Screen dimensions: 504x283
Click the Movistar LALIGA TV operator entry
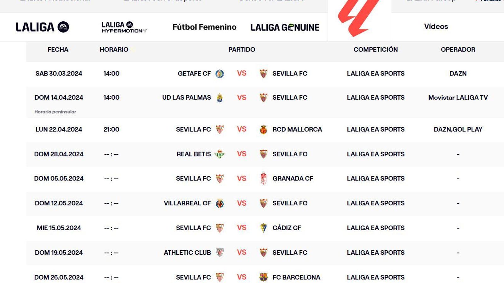(457, 97)
